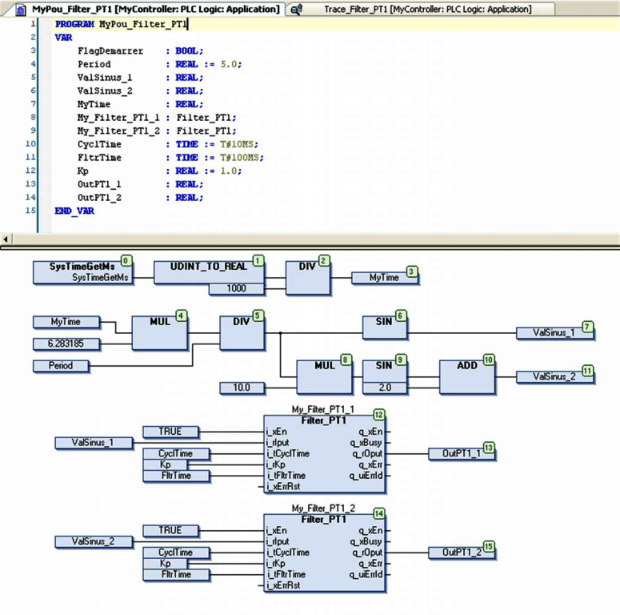Click the Trace icon on the second tab

[297, 10]
